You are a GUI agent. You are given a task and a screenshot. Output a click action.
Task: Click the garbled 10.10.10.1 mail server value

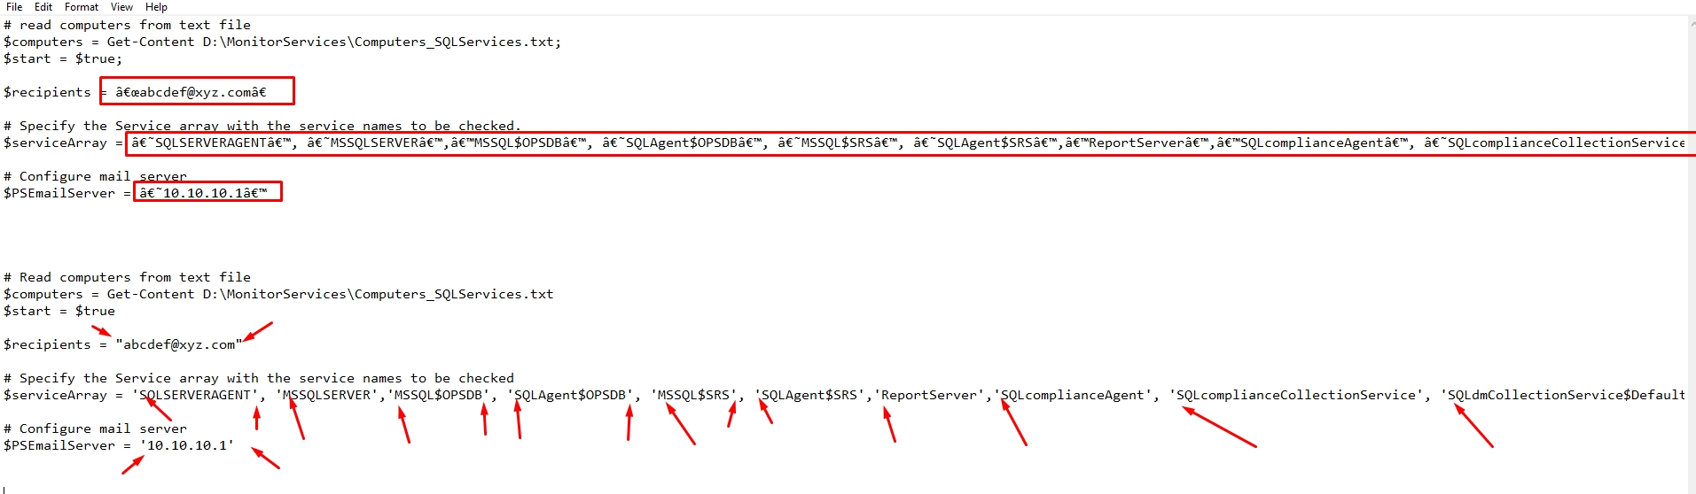pyautogui.click(x=203, y=193)
